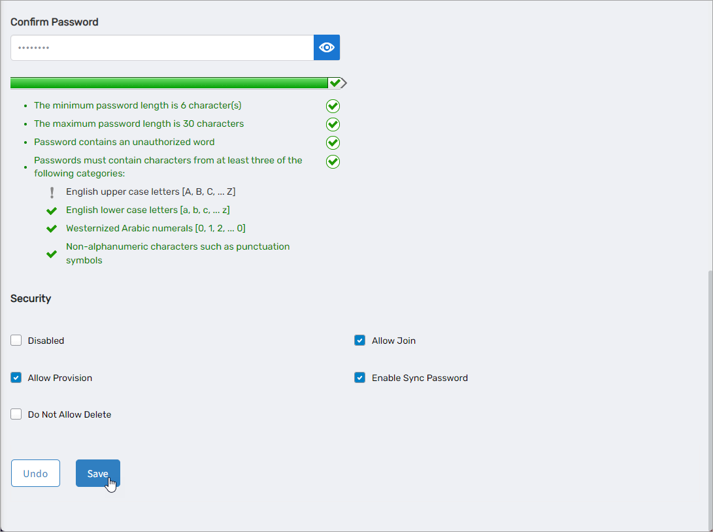Viewport: 713px width, 532px height.
Task: Click the non-alphanumeric characters checkmark icon
Action: click(52, 254)
